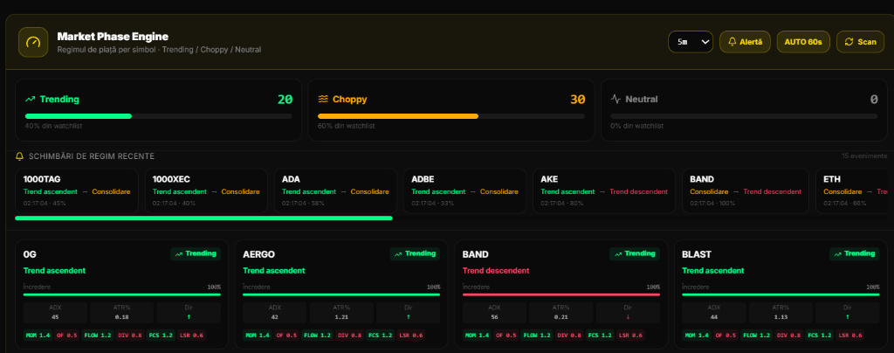Click the up arrow in AERGO Dir cell
894x353 pixels.
[409, 316]
